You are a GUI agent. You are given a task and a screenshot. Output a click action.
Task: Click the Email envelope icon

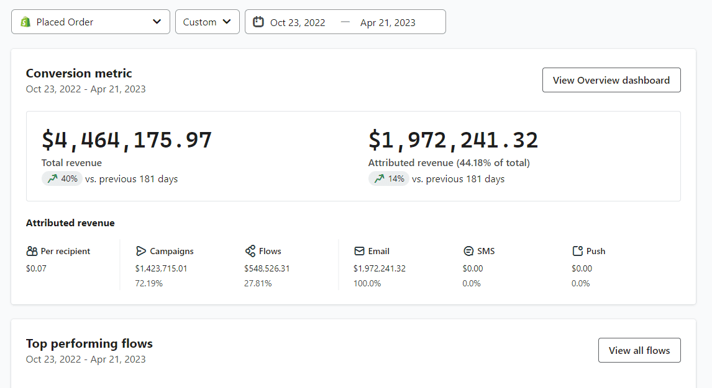(x=359, y=251)
